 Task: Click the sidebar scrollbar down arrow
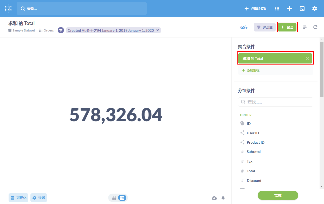tap(322, 186)
